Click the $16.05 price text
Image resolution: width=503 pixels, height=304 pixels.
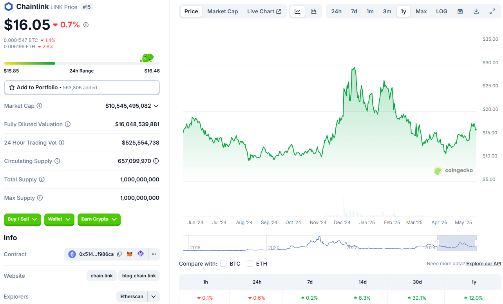[x=27, y=25]
